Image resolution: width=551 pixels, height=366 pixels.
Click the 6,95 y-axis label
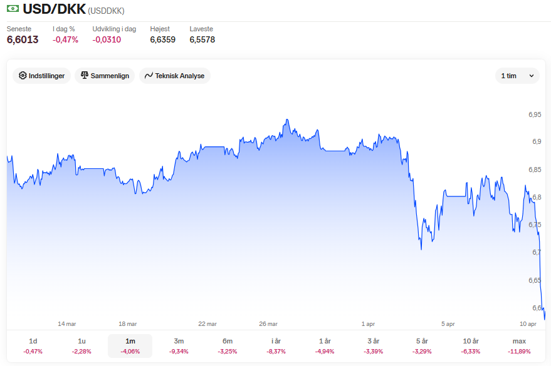click(x=535, y=114)
